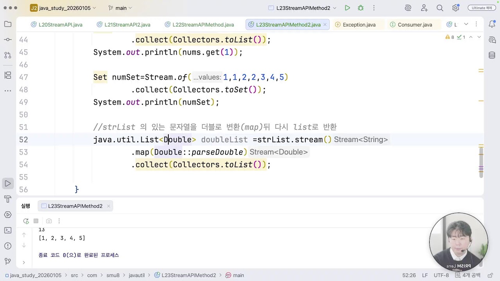Click the screenshot camera icon in Run toolbar
The width and height of the screenshot is (500, 281).
[x=49, y=221]
